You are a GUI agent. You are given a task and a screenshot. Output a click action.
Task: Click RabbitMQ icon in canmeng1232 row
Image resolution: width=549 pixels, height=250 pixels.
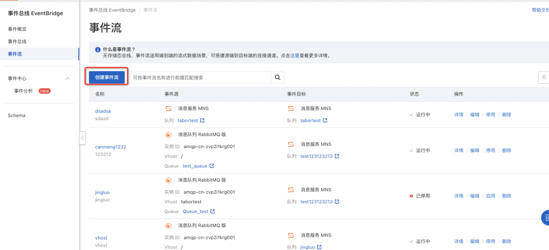[x=168, y=134]
